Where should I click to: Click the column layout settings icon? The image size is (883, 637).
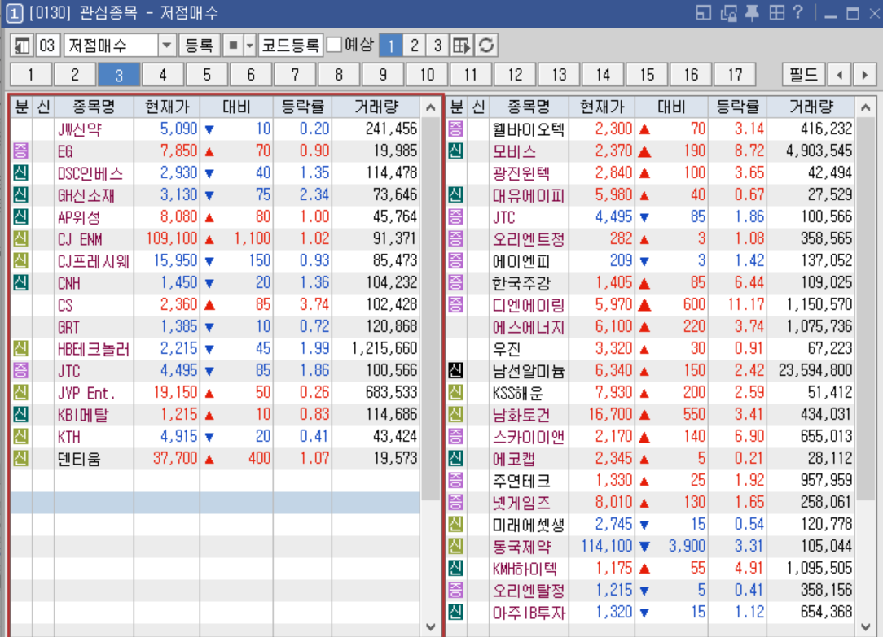(461, 46)
